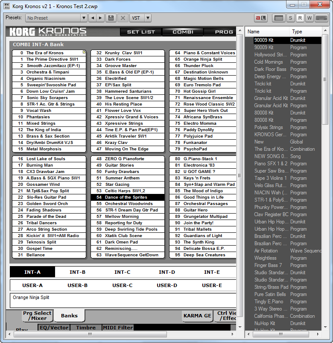This screenshot has height=343, width=333.
Task: Expand the VST dropdown arrow
Action: pyautogui.click(x=148, y=18)
